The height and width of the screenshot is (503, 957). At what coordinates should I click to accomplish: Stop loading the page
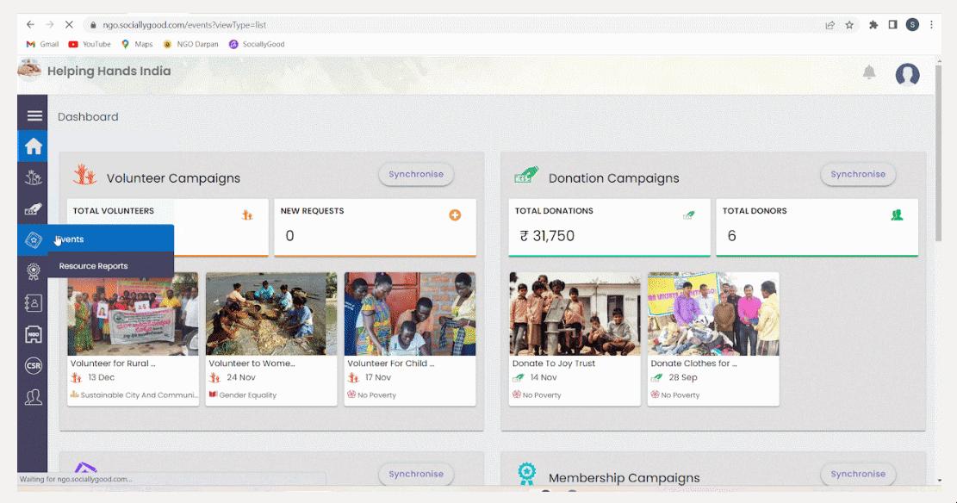click(69, 25)
